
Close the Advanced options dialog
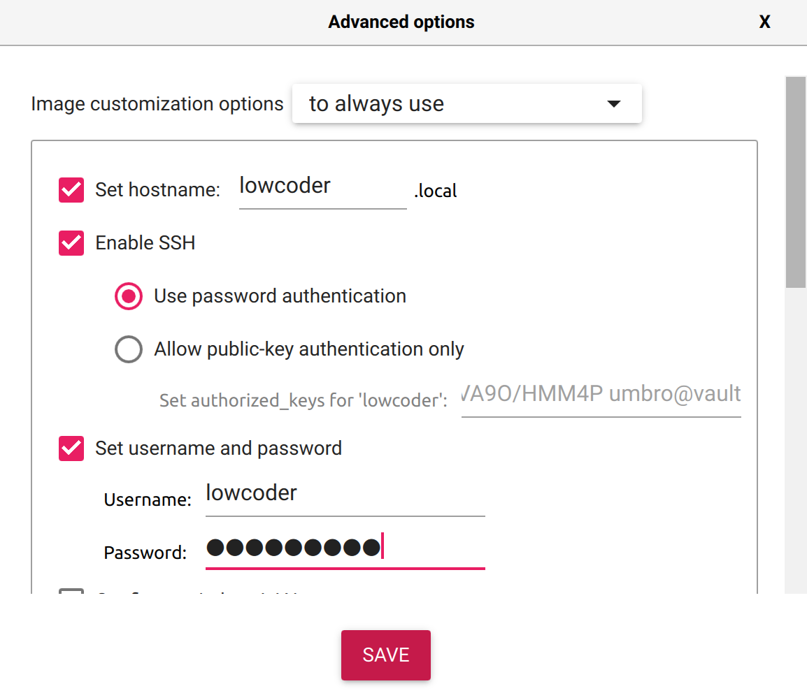[x=764, y=22]
